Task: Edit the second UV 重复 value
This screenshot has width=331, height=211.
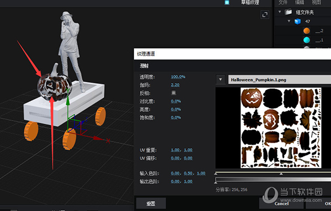Action: (188, 150)
